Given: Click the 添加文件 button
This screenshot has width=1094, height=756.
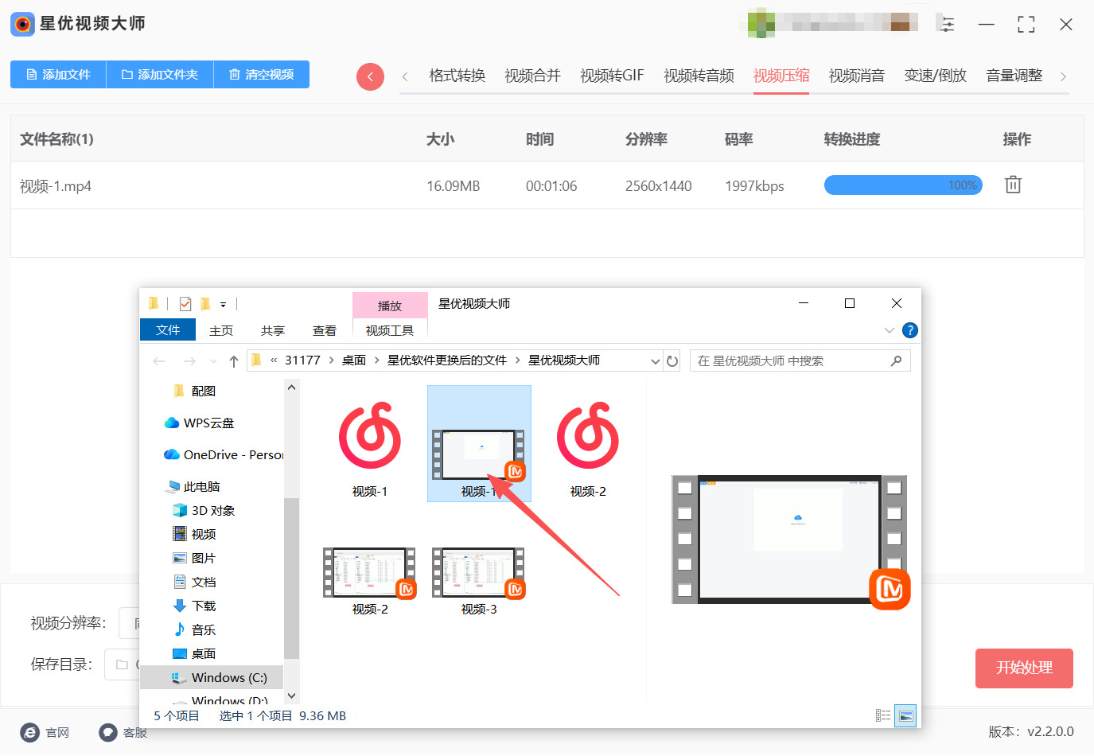Looking at the screenshot, I should click(58, 74).
